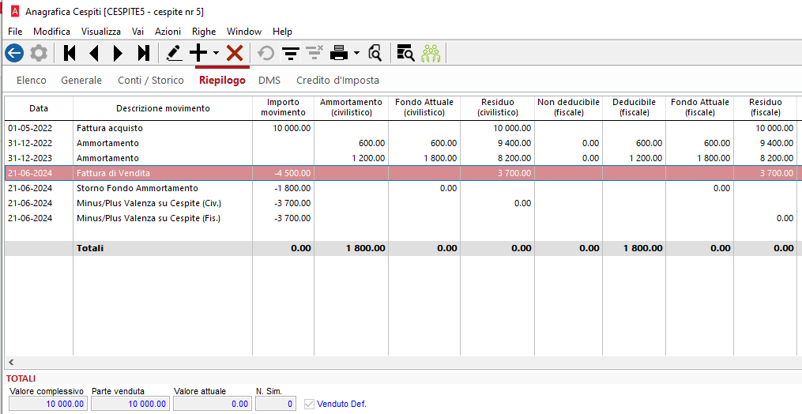
Task: Click the Descrizione movimento column header
Action: [x=163, y=108]
